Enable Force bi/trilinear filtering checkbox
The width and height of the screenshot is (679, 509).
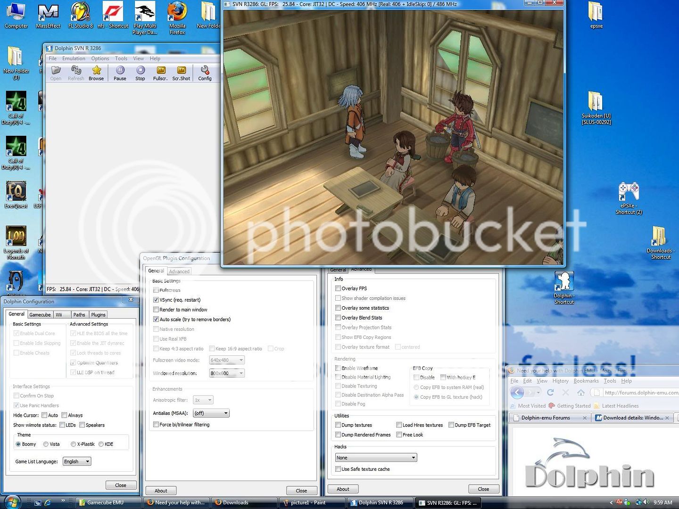coord(156,425)
